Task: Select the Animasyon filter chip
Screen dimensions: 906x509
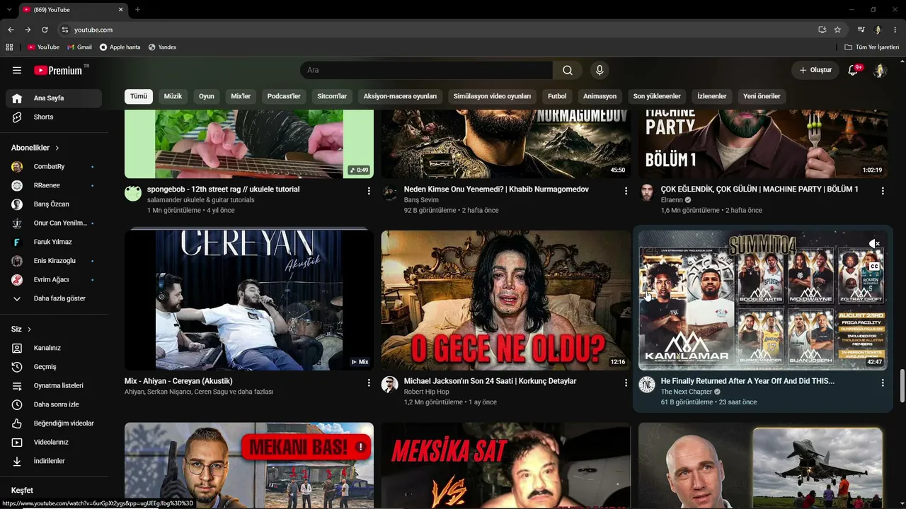Action: 600,96
